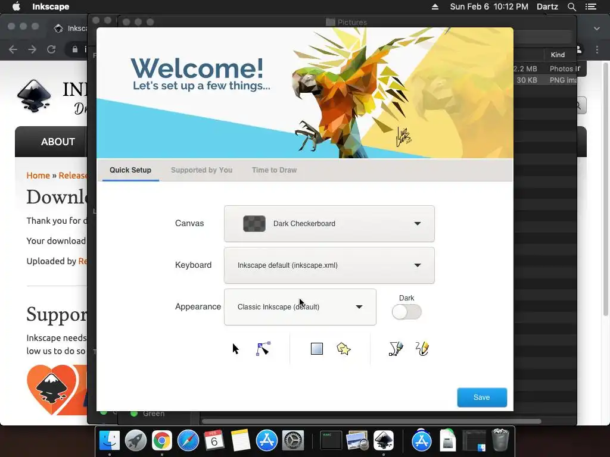Viewport: 610px width, 457px height.
Task: Reload the page in the browser
Action: click(51, 49)
